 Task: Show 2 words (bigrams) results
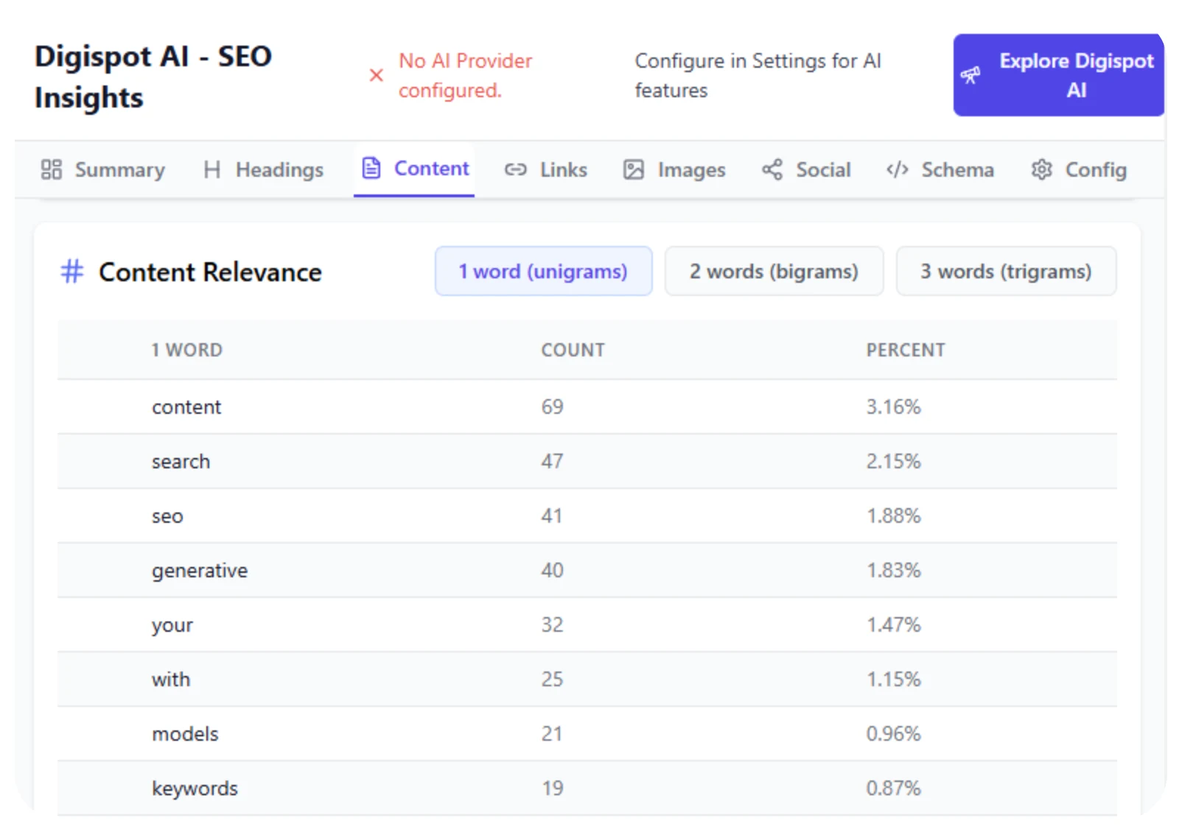[774, 271]
